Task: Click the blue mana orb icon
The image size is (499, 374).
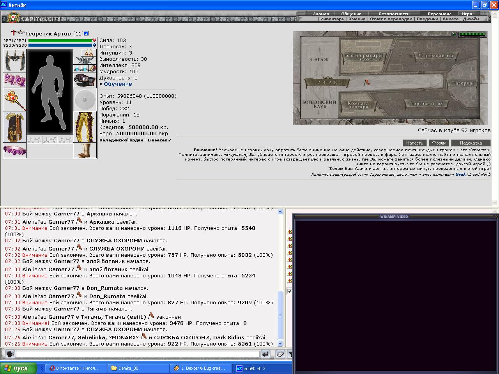Action: 94,45
